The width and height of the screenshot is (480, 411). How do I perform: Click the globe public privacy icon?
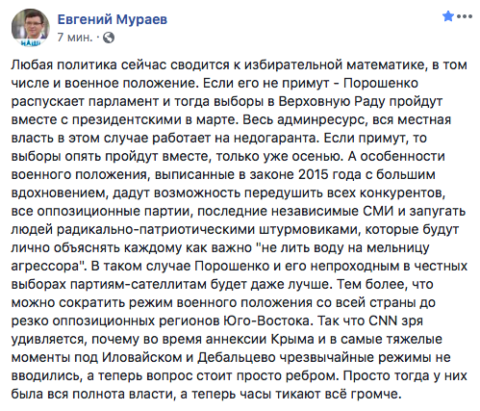coord(109,38)
